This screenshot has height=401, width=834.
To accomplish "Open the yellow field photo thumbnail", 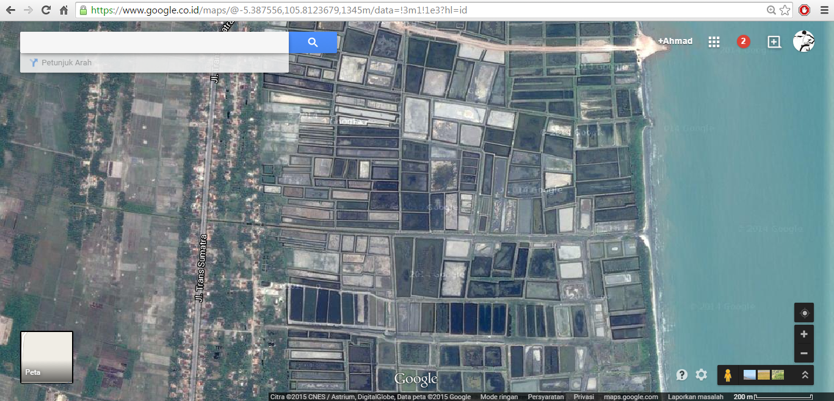I will pyautogui.click(x=763, y=375).
